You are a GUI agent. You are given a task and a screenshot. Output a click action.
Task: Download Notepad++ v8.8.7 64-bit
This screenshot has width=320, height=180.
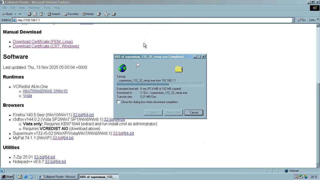click(61, 161)
